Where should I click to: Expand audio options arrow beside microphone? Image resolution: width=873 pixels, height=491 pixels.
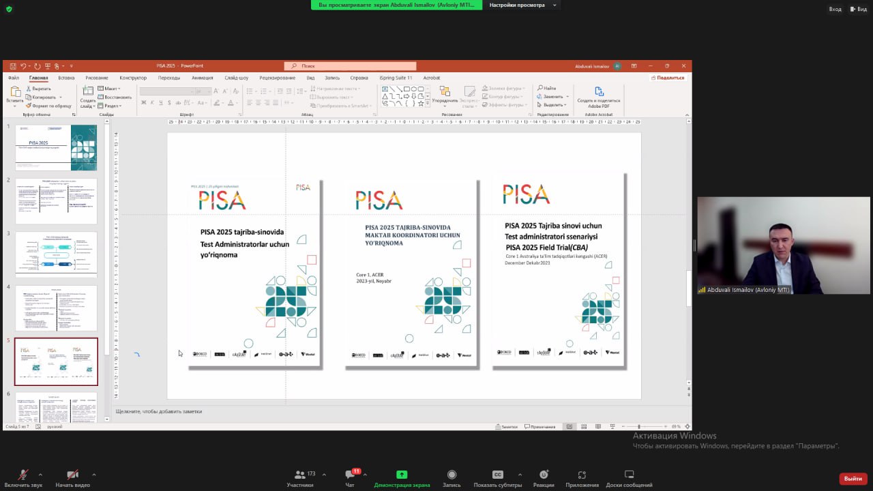click(40, 475)
